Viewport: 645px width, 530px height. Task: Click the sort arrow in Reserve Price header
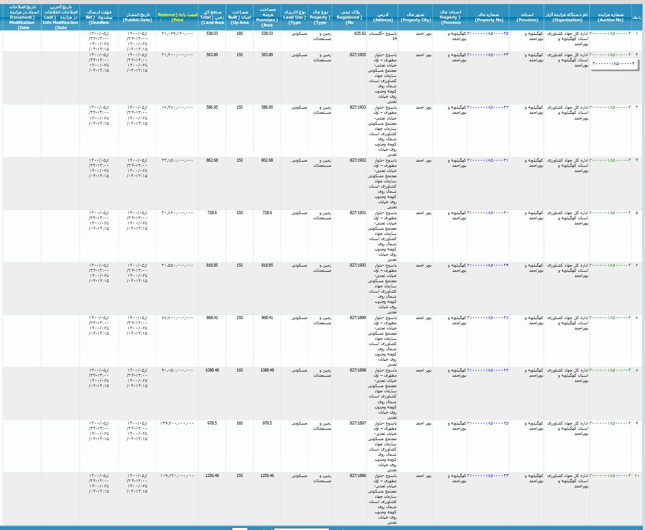pos(161,20)
